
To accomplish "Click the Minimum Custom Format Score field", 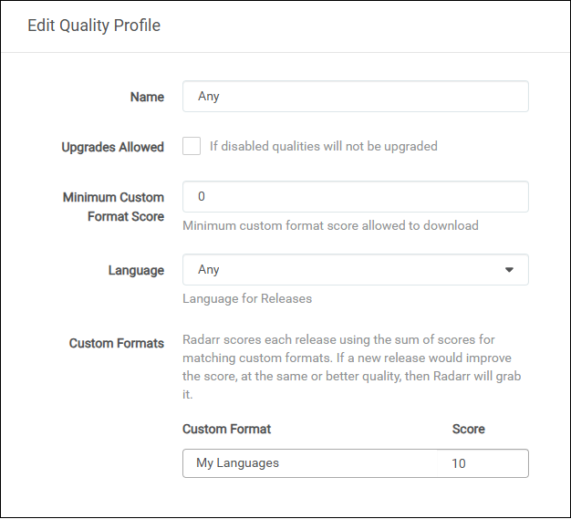I will click(355, 197).
